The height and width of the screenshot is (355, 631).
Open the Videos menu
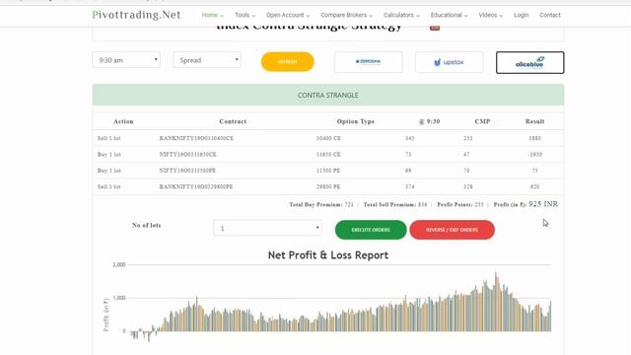coord(491,15)
